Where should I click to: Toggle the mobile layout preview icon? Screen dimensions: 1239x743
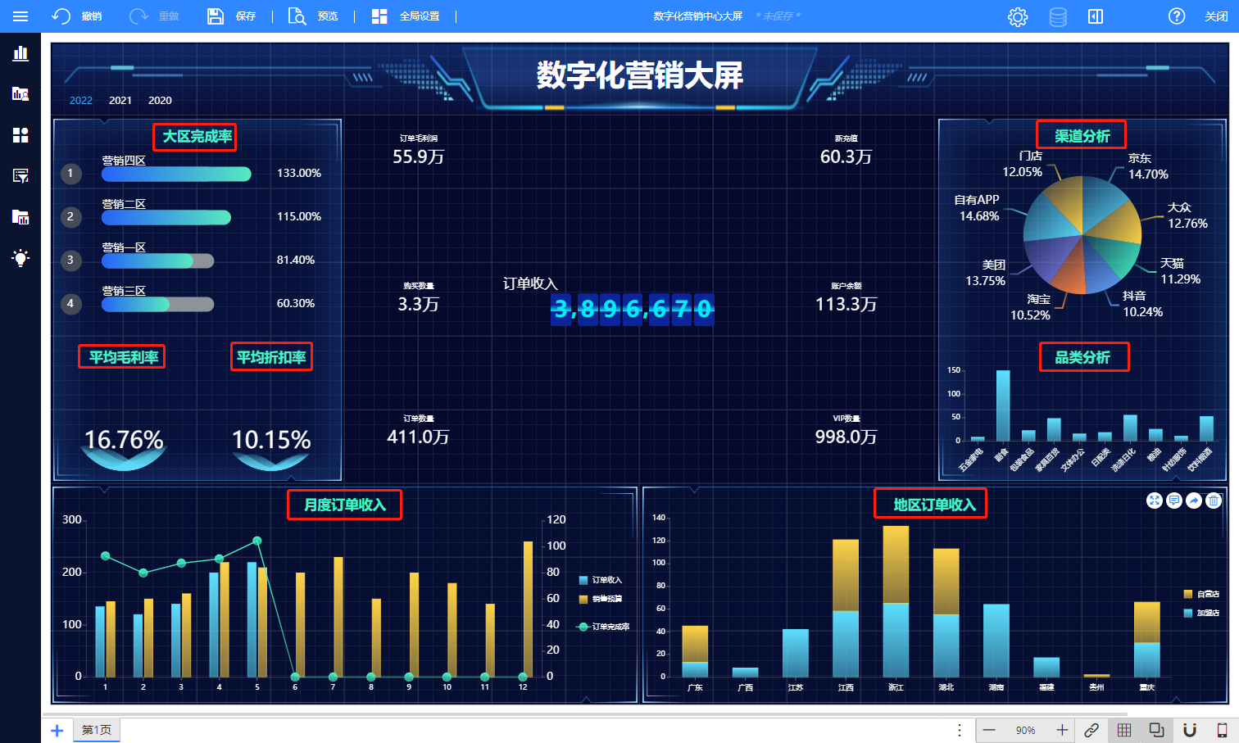click(1222, 730)
